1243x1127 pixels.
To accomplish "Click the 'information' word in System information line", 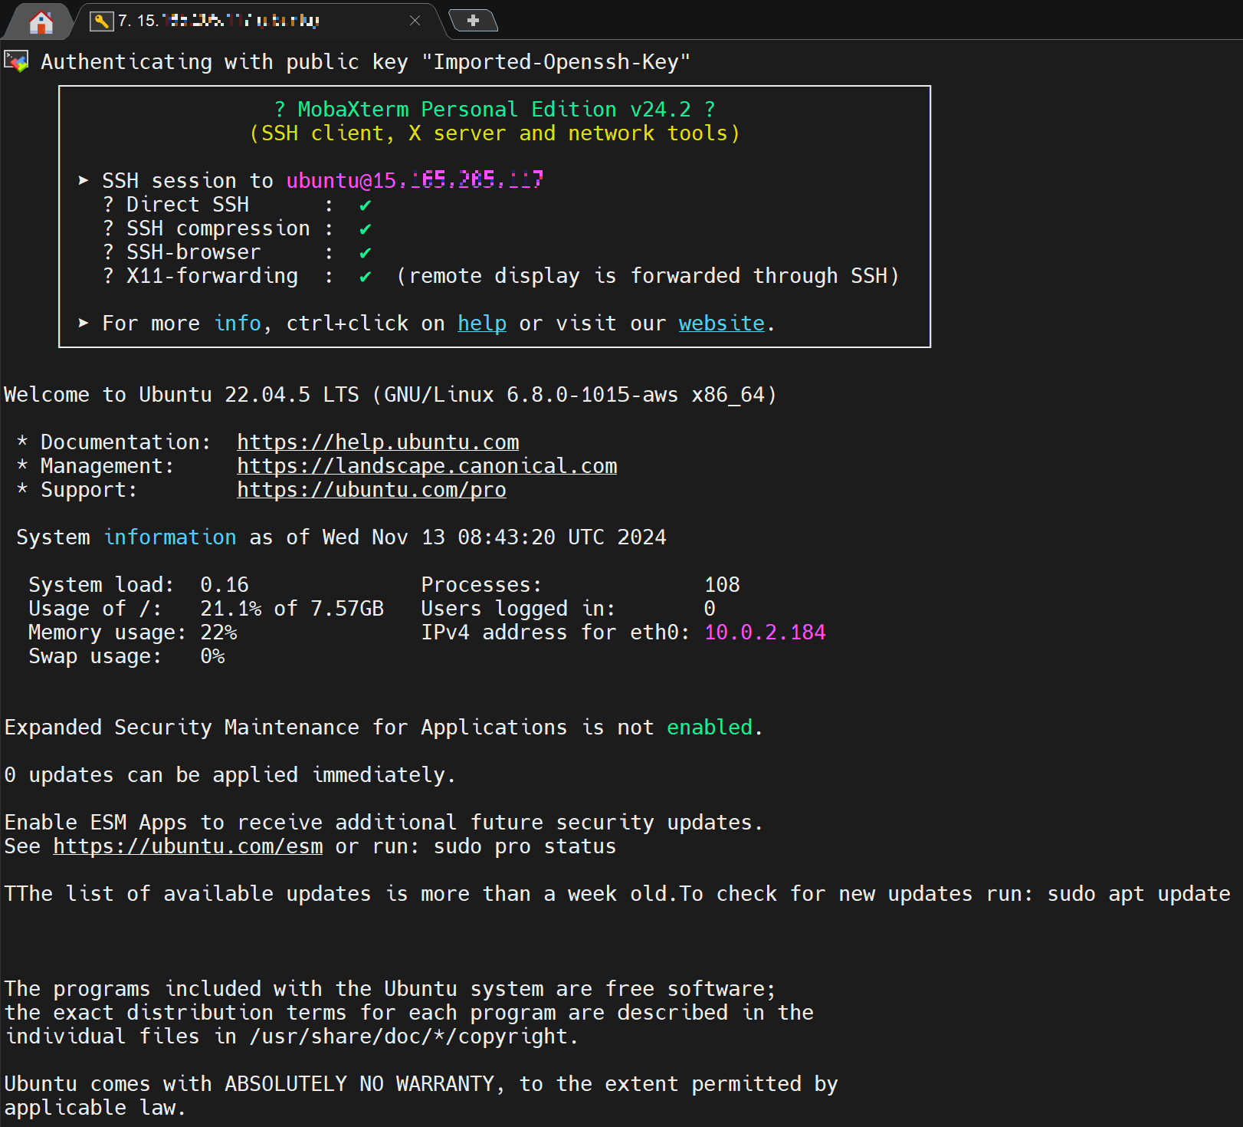I will click(170, 537).
